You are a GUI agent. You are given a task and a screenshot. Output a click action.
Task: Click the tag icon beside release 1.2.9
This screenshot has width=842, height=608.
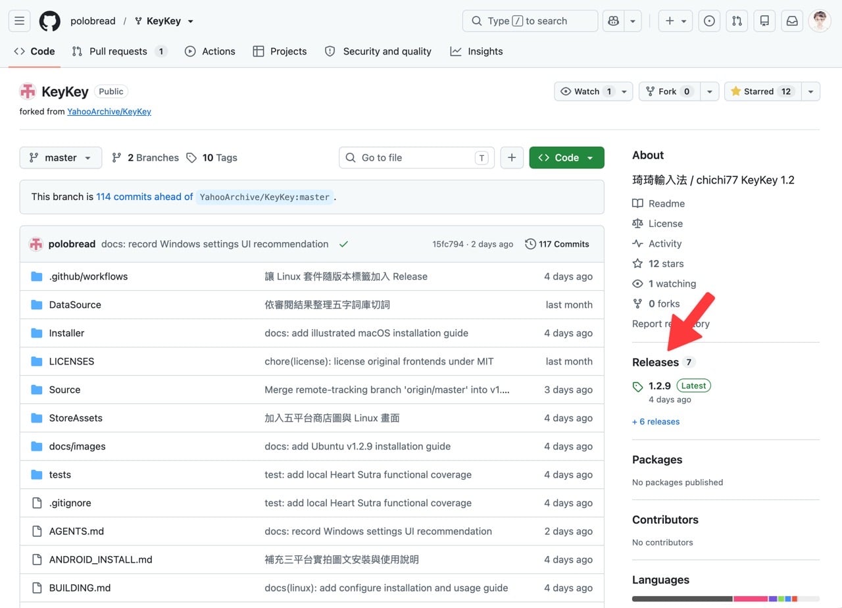coord(637,386)
